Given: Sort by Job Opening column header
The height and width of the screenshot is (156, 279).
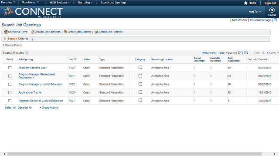Looking at the screenshot, I should click(26, 59).
